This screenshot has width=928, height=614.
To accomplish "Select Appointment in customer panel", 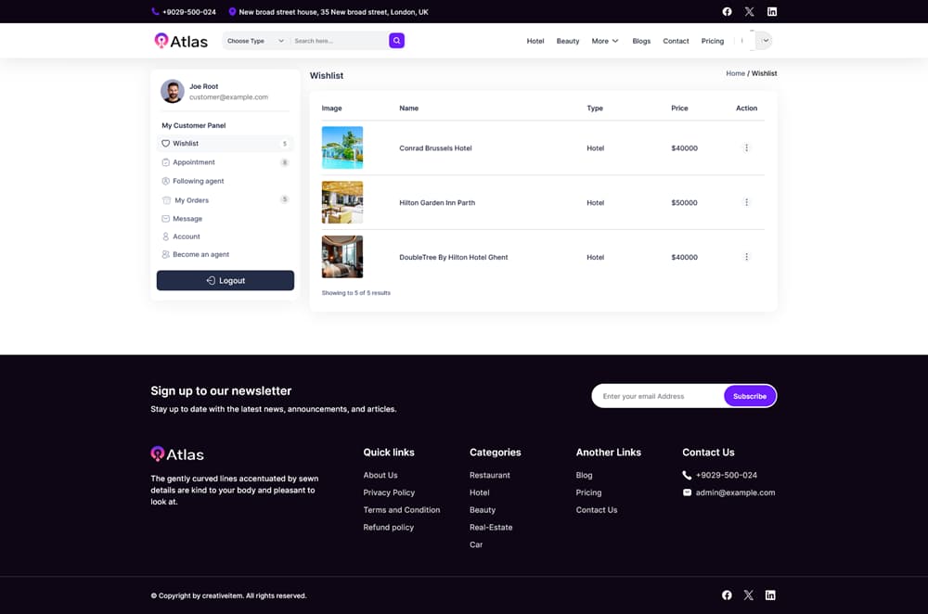I will (225, 162).
